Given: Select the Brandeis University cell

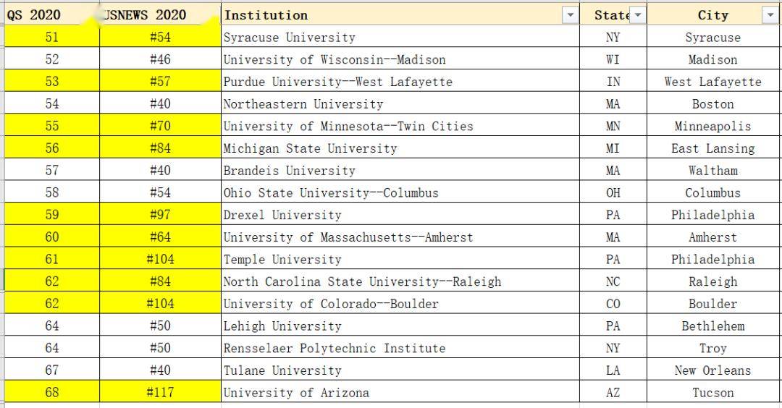Looking at the screenshot, I should click(x=289, y=171).
